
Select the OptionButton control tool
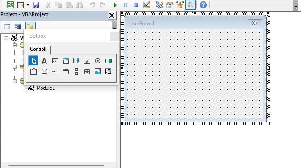tap(98, 61)
